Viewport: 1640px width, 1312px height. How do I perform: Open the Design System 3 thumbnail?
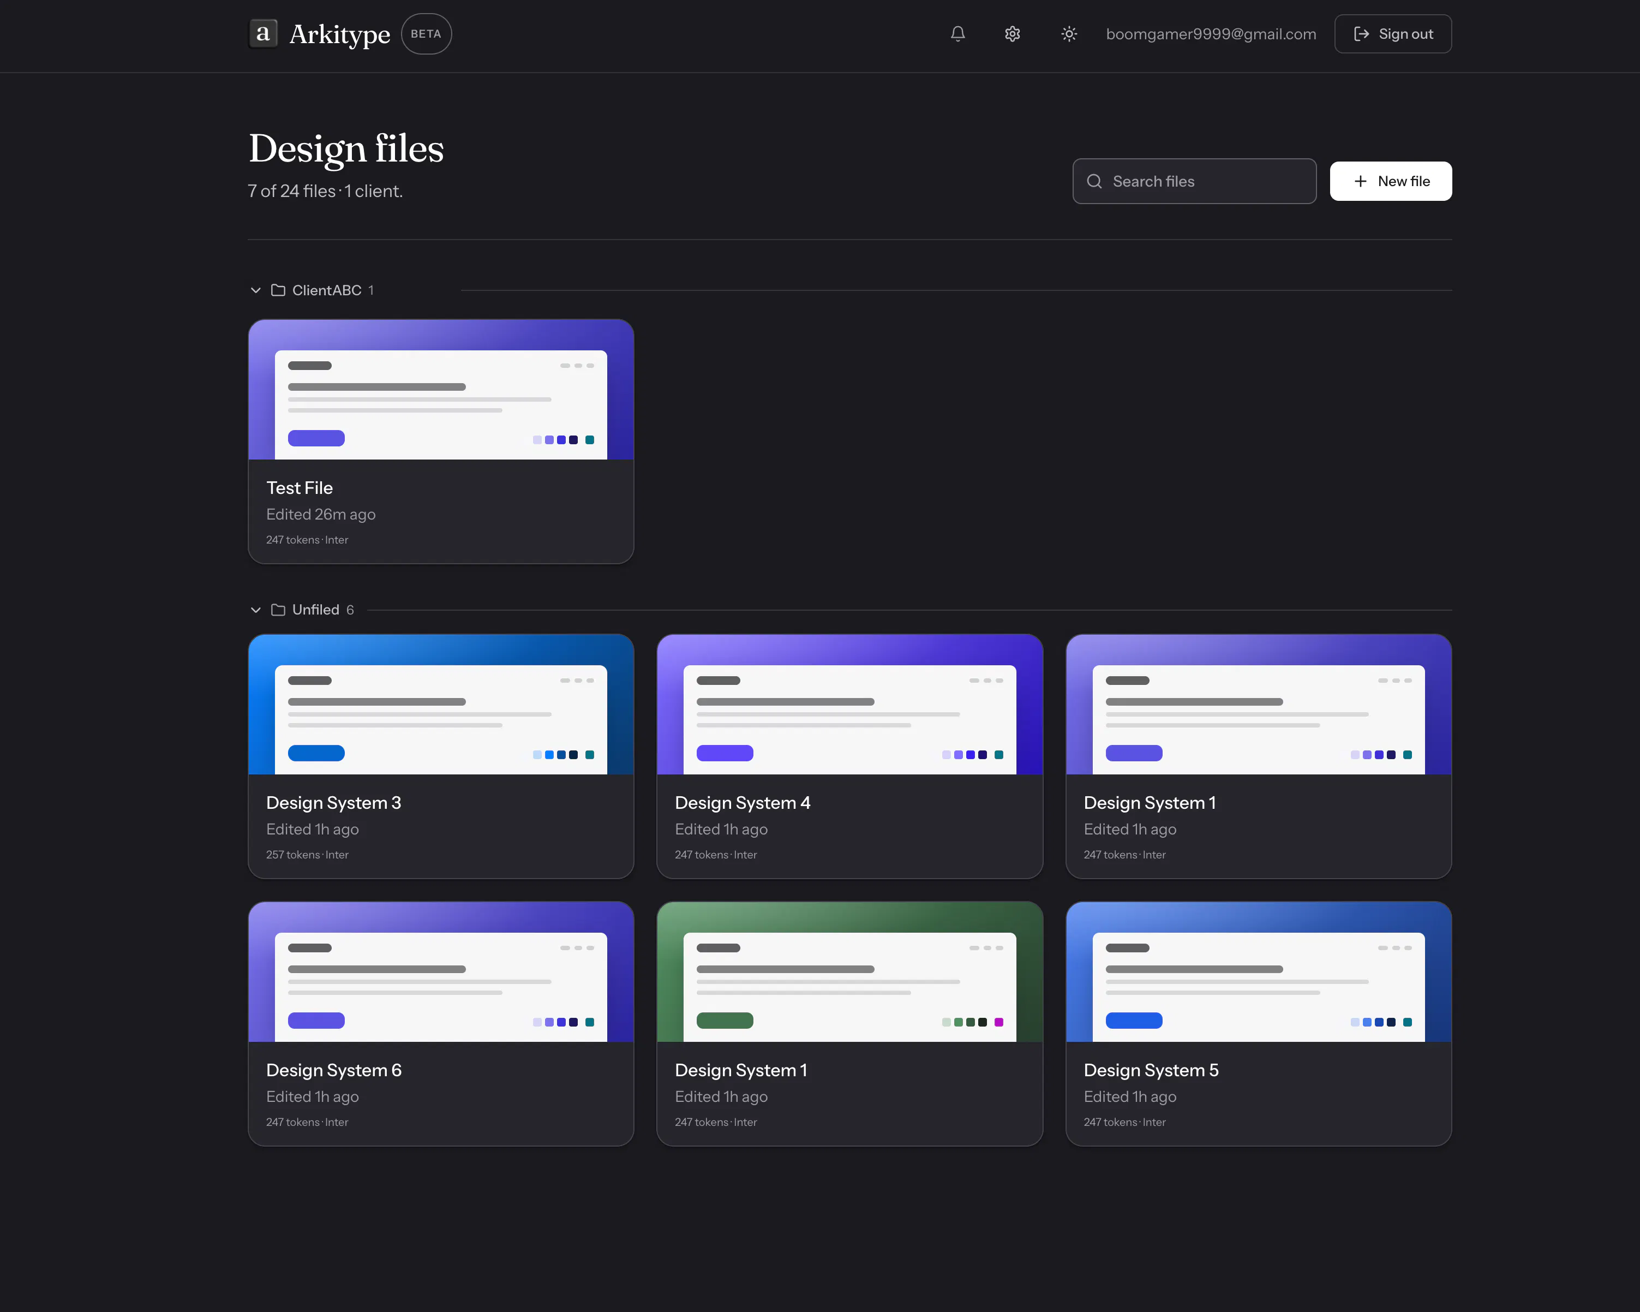tap(441, 705)
